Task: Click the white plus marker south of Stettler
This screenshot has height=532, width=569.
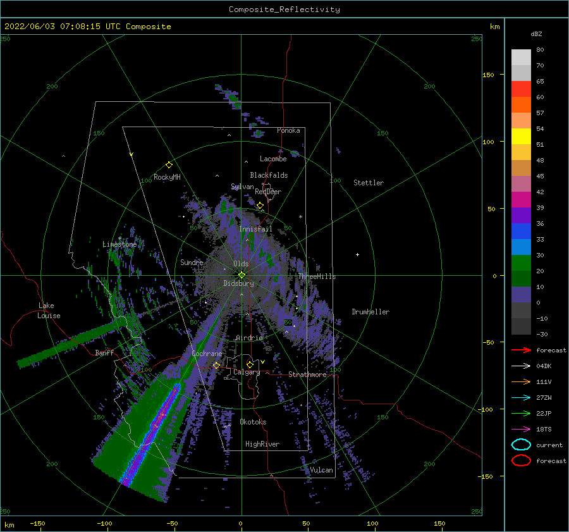Action: (x=357, y=254)
